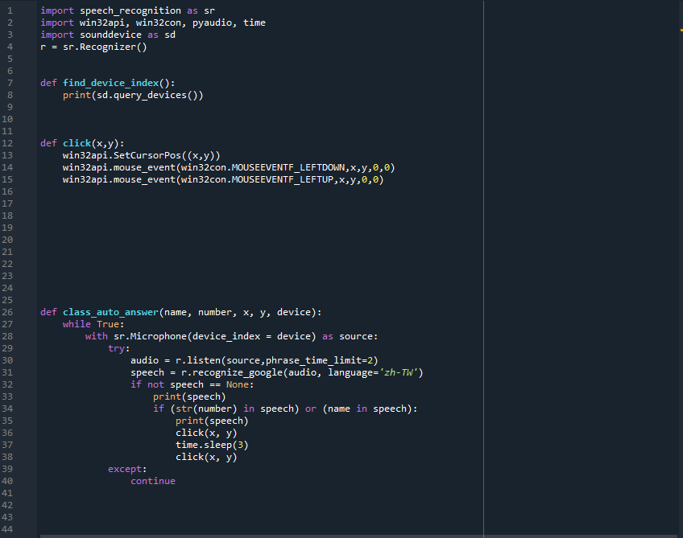Image resolution: width=683 pixels, height=538 pixels.
Task: Click the 'print' keyword on line 8
Action: coord(77,95)
